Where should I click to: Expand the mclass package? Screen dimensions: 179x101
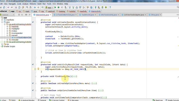click(7, 31)
